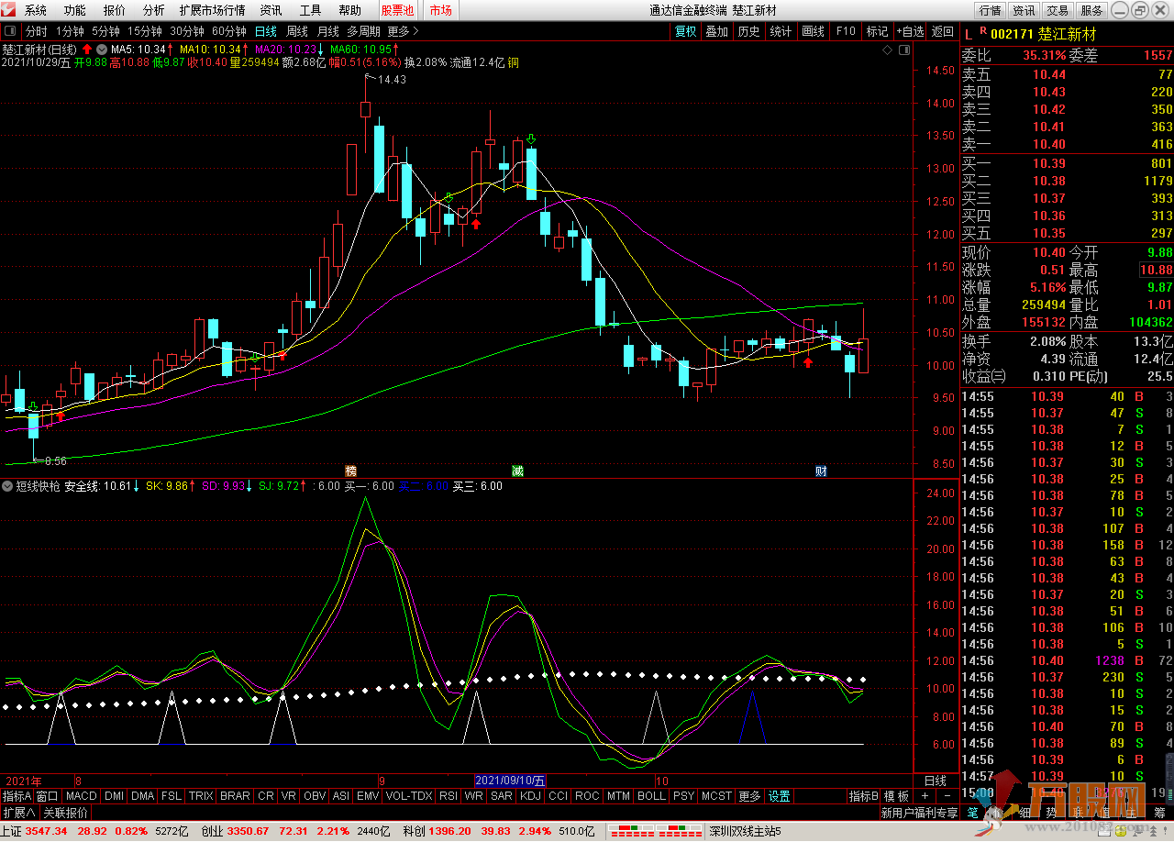Open the 系统 menu
Image resolution: width=1174 pixels, height=842 pixels.
(35, 10)
